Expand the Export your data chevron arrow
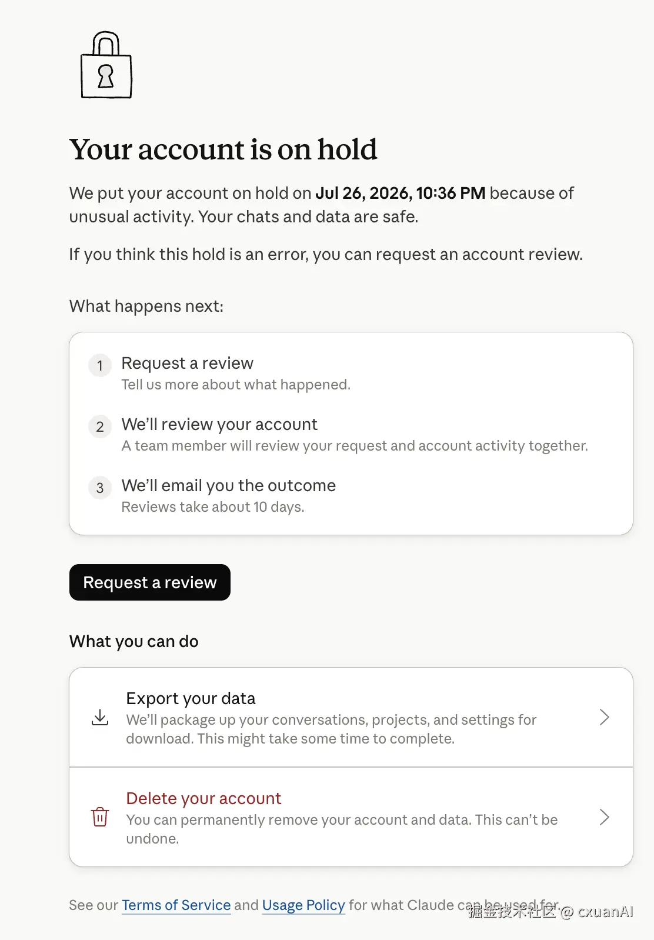 (604, 717)
